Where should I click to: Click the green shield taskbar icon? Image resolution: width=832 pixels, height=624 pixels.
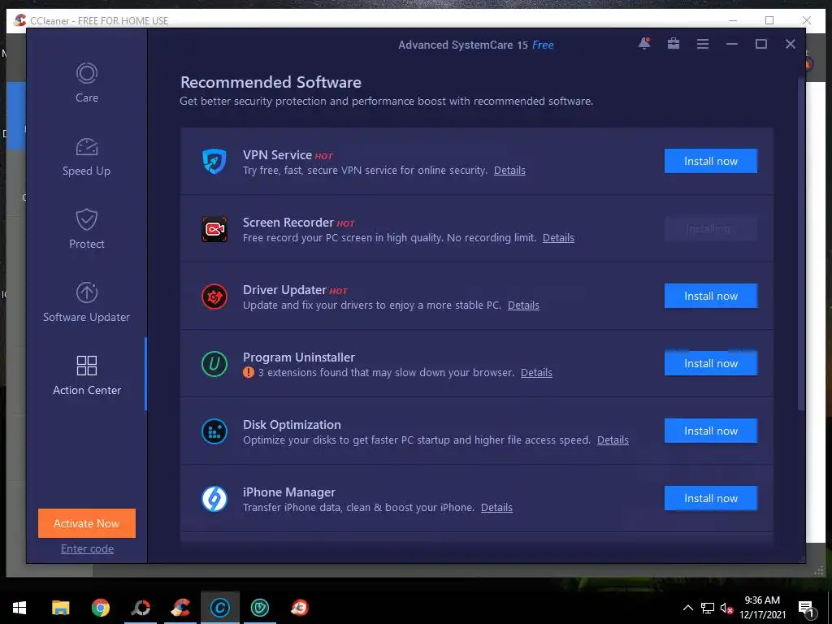click(259, 608)
